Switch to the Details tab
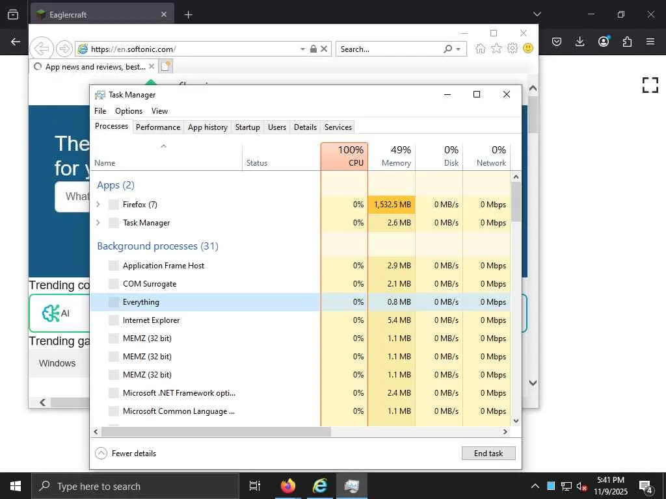Viewport: 666px width, 499px height. click(306, 127)
